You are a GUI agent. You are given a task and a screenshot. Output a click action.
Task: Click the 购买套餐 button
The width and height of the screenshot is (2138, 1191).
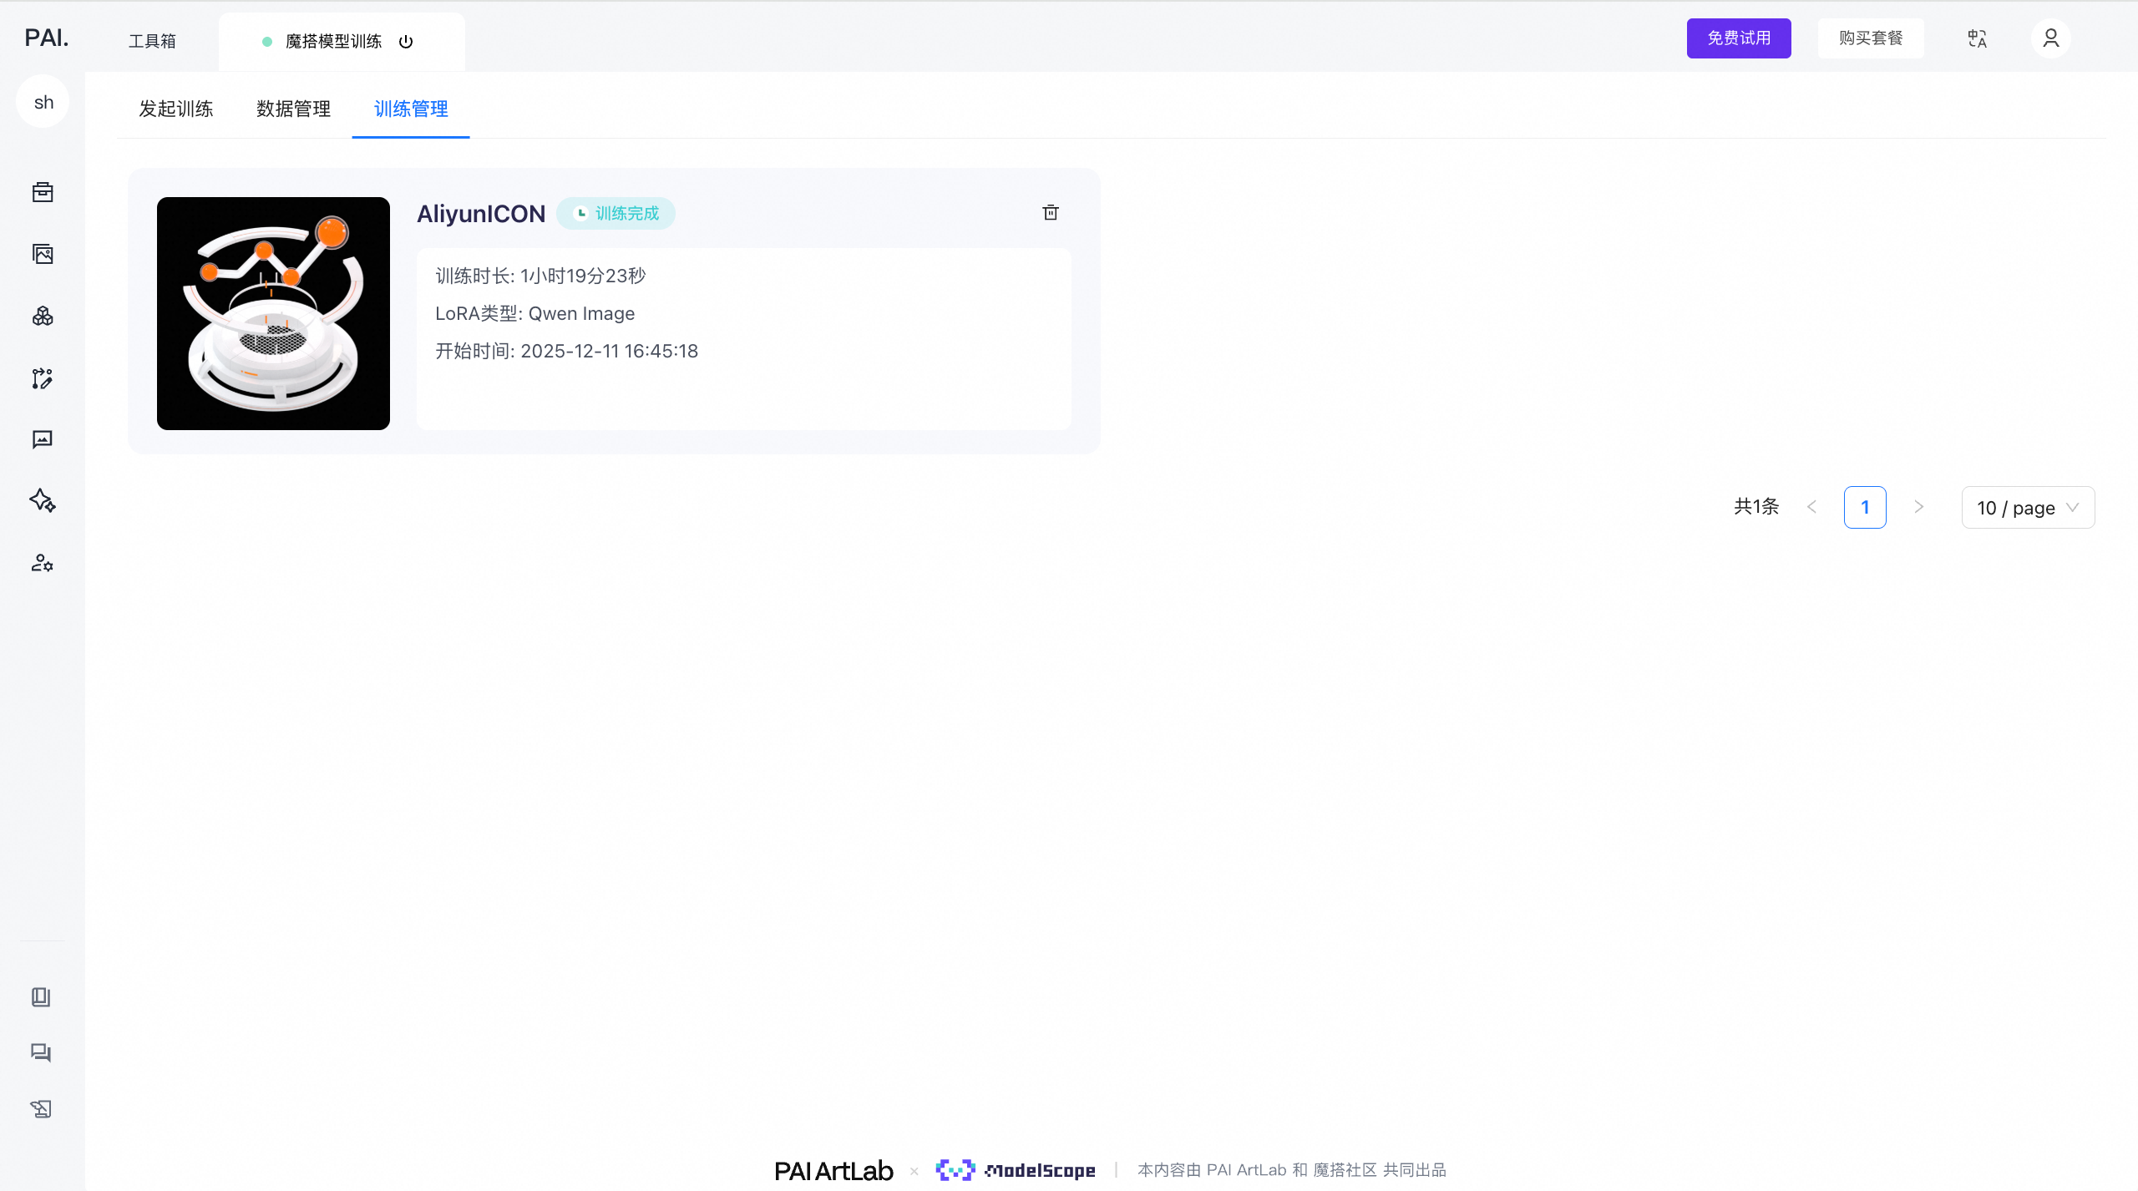pyautogui.click(x=1870, y=38)
